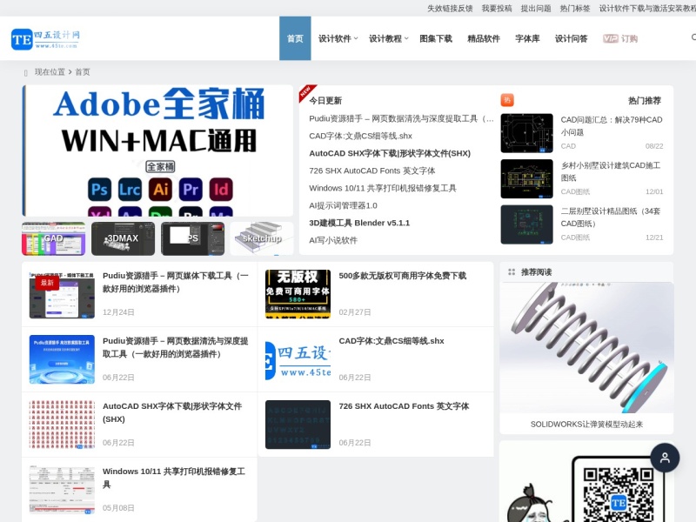Click thumbnail of CAD问题汇总 article

click(x=527, y=133)
